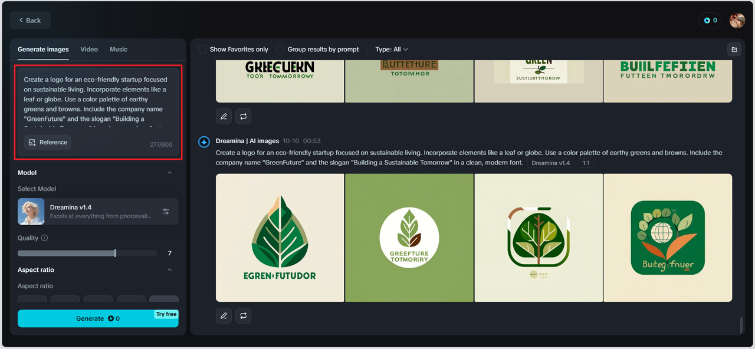Image resolution: width=755 pixels, height=349 pixels.
Task: Click the Dreamina v1.4 tag in results
Action: [551, 163]
